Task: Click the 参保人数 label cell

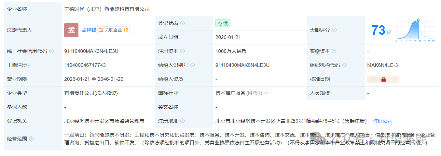Action: pyautogui.click(x=33, y=107)
